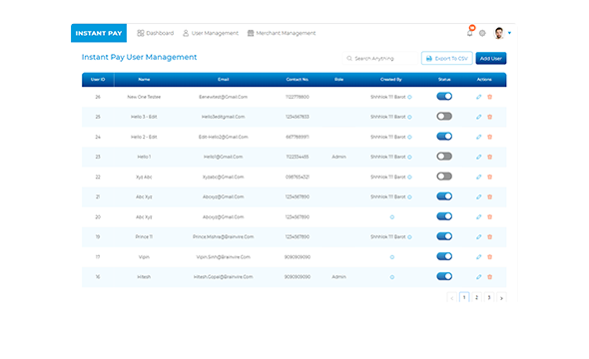
Task: Open the notifications bell icon
Action: (469, 33)
